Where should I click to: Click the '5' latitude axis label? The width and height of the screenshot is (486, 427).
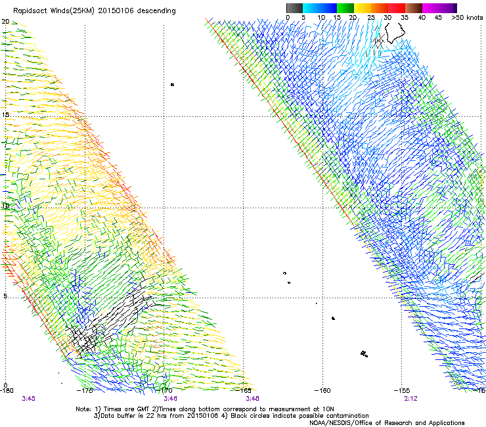point(5,296)
